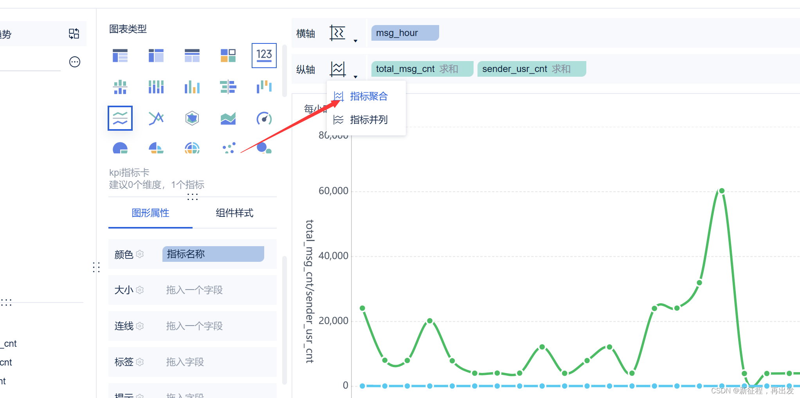Select the radar chart type
800x398 pixels.
(x=192, y=118)
